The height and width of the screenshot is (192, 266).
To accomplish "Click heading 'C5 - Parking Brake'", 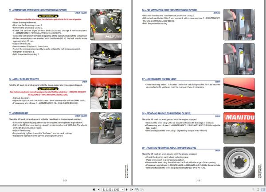I will click(x=19, y=113).
